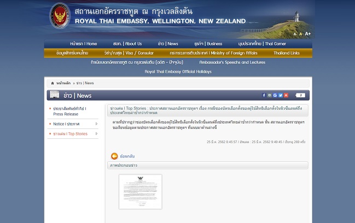Click the email share icon
Image resolution: width=355 pixels, height=223 pixels.
269,95
